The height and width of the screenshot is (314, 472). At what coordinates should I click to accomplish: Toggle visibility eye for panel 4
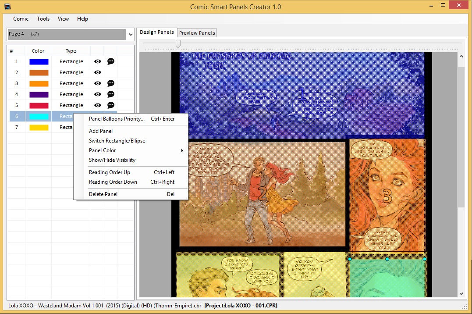coord(98,94)
